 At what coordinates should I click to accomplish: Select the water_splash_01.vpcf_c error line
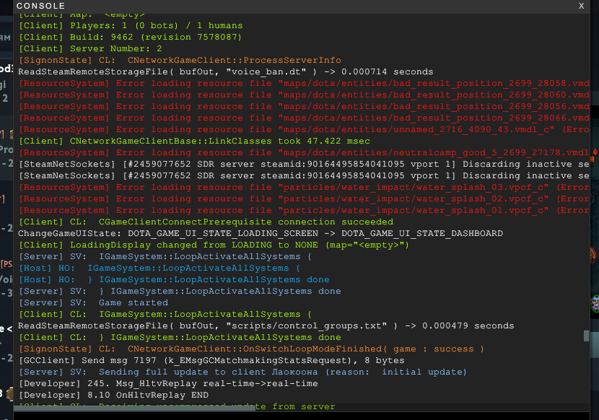tap(304, 210)
